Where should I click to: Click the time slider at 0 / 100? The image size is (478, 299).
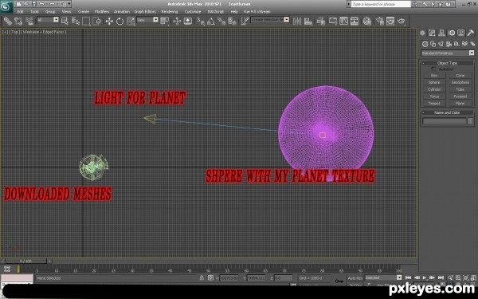[26, 262]
